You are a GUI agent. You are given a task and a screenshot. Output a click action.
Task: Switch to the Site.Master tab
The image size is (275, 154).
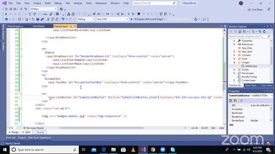[39, 26]
